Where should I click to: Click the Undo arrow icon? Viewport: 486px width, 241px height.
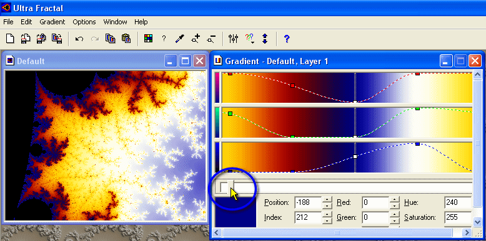click(79, 39)
